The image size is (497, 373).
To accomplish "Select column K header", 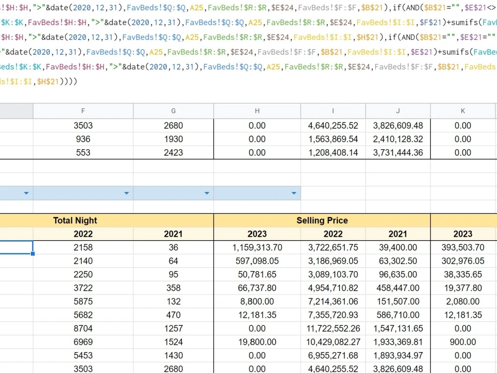I will pos(463,111).
